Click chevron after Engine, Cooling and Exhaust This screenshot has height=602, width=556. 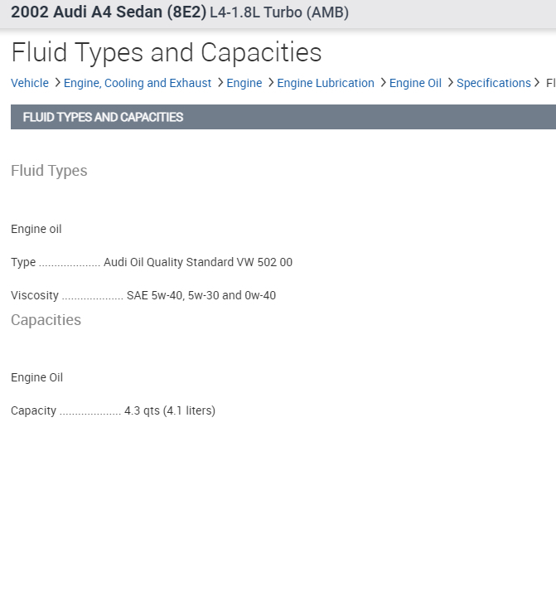[220, 83]
